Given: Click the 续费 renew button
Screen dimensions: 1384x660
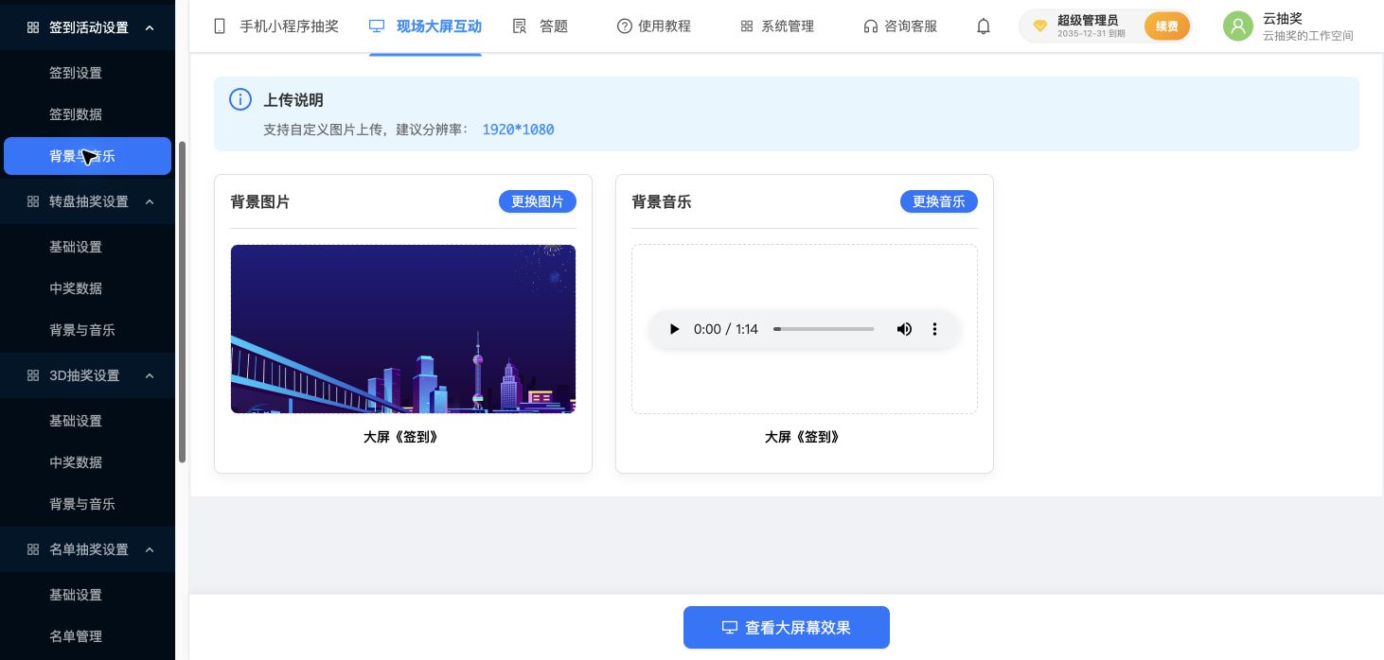Looking at the screenshot, I should (x=1166, y=26).
